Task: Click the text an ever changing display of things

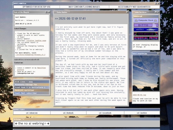Action: tap(145, 46)
